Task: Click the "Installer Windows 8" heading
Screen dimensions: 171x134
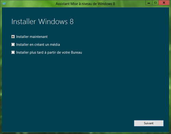Action: click(42, 22)
